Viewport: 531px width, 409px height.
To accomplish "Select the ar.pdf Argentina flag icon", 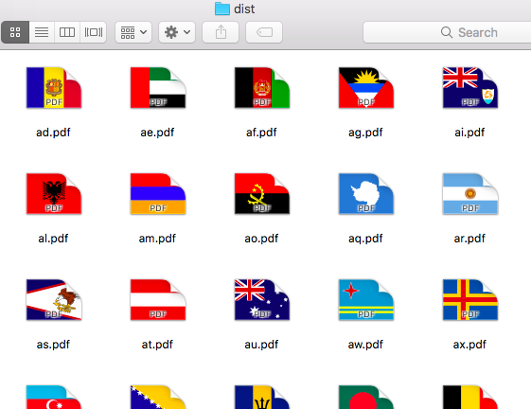I will click(470, 194).
